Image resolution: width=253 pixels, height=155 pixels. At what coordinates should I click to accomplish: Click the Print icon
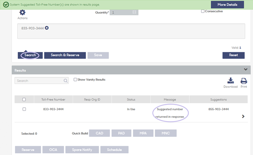244,81
